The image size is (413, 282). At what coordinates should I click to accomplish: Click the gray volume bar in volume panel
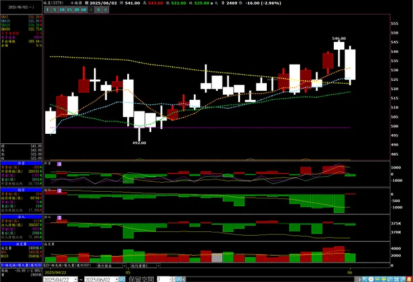click(x=217, y=258)
